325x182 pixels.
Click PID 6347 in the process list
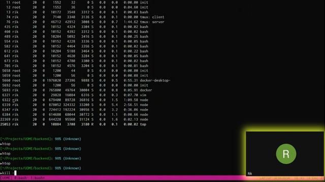7,110
